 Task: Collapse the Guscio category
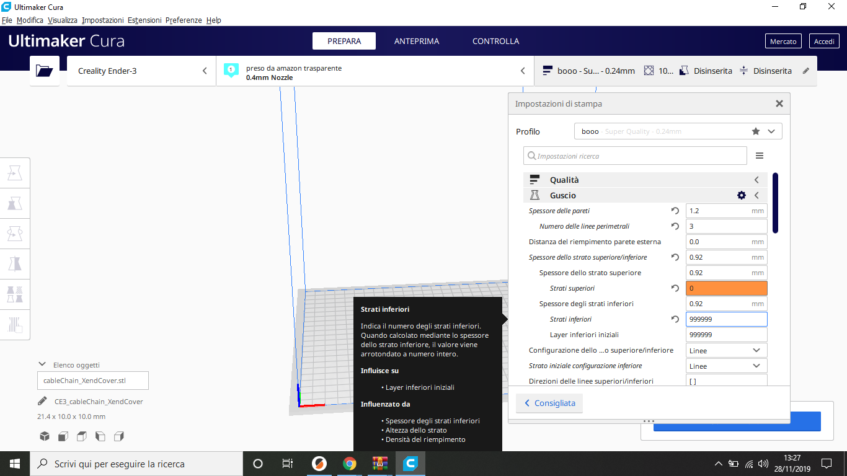[756, 195]
